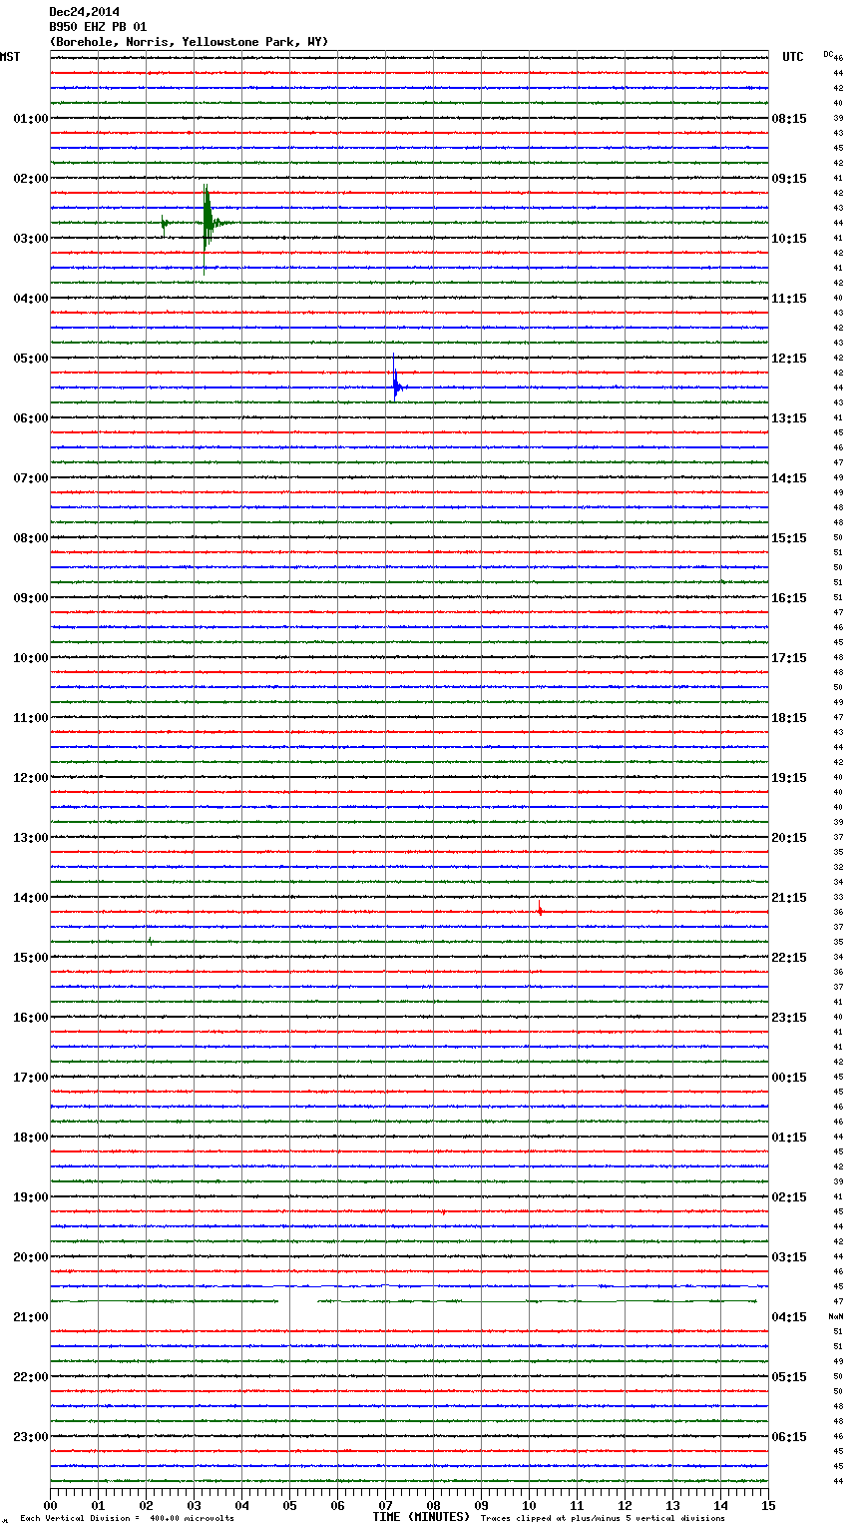Click minute "10" on the bottom axis
The image size is (848, 1532).
(530, 1505)
